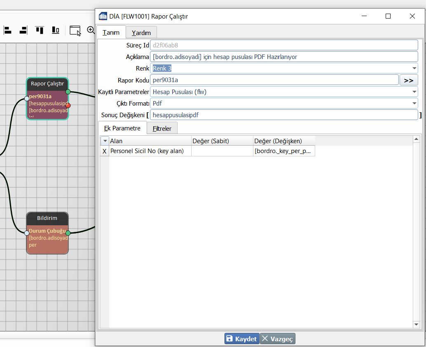Click the green output port on Bildirim node
Image resolution: width=426 pixels, height=347 pixels.
click(68, 233)
